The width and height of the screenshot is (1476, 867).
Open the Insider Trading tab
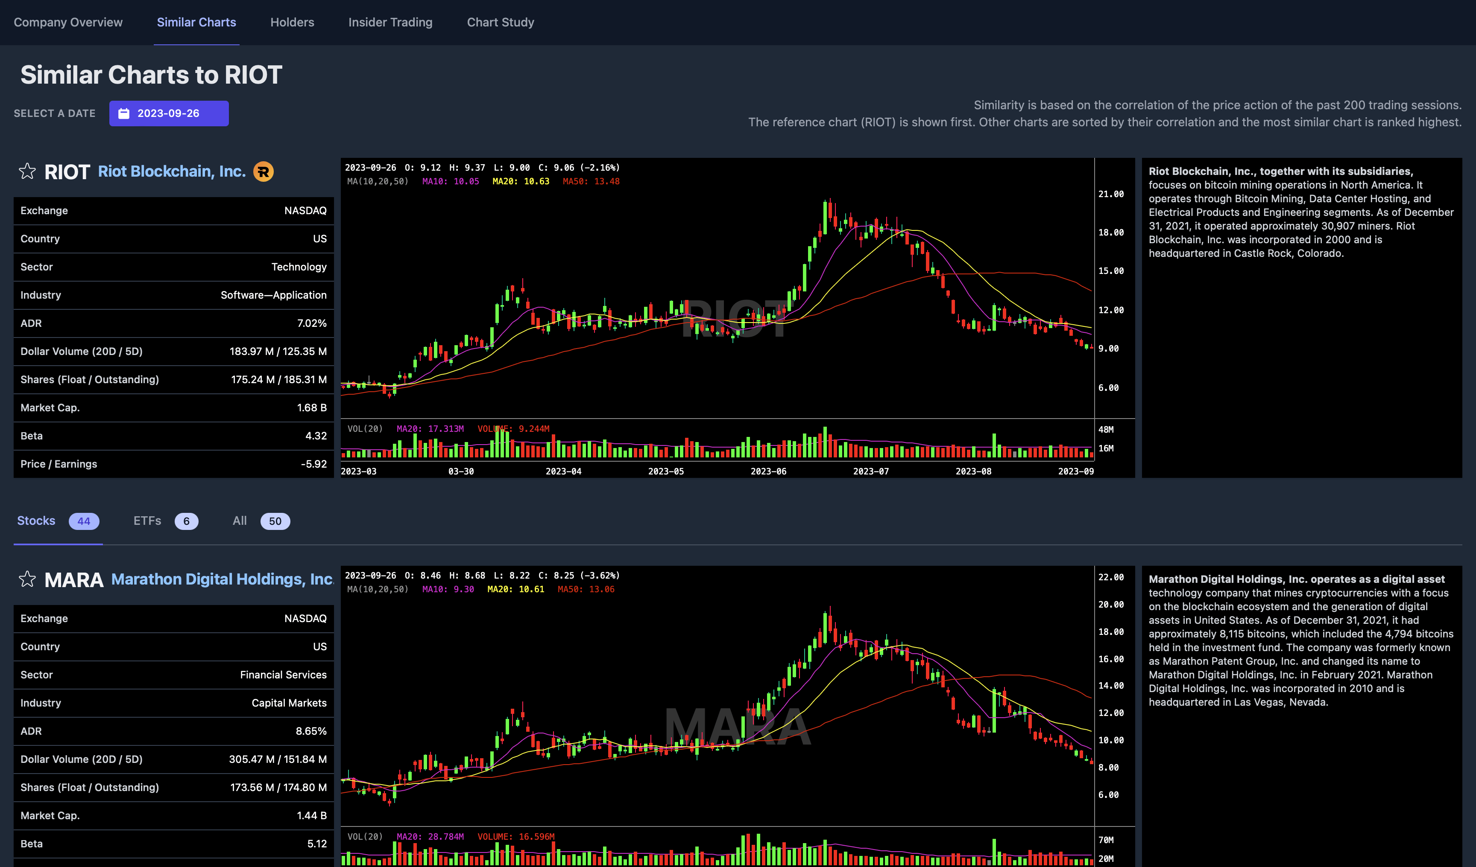coord(390,22)
